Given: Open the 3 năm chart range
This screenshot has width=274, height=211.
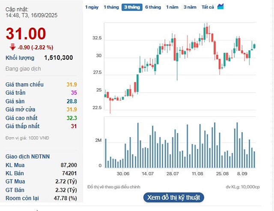Looking at the screenshot, I should click(190, 7).
